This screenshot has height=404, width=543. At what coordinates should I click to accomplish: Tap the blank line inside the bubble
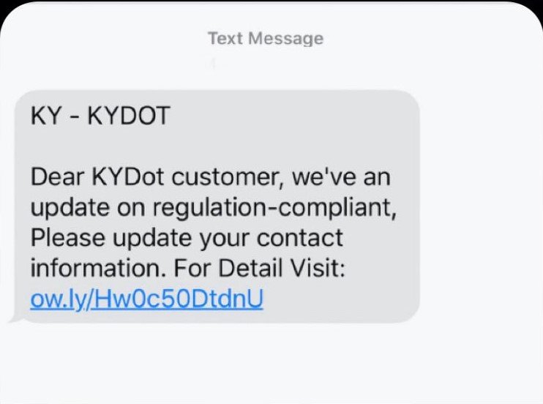coord(217,146)
